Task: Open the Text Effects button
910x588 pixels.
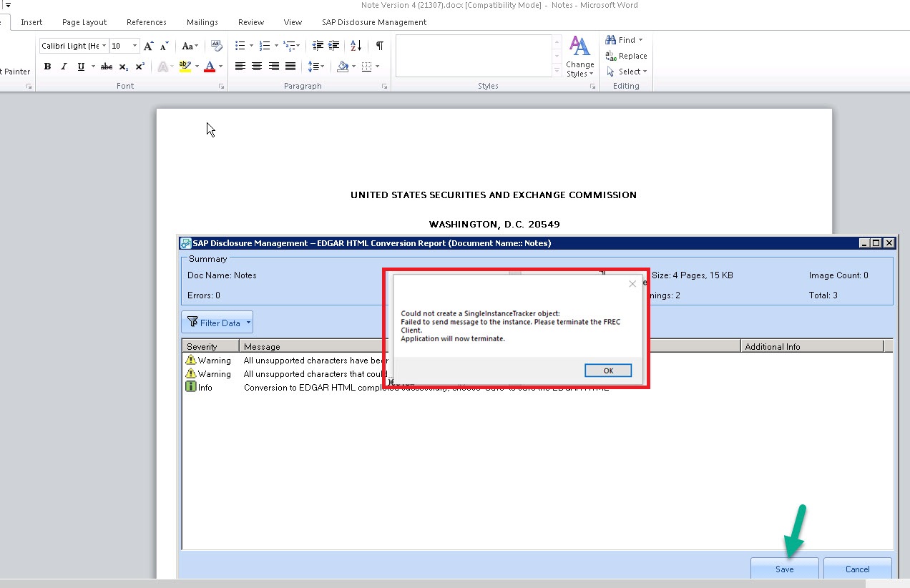Action: point(162,67)
